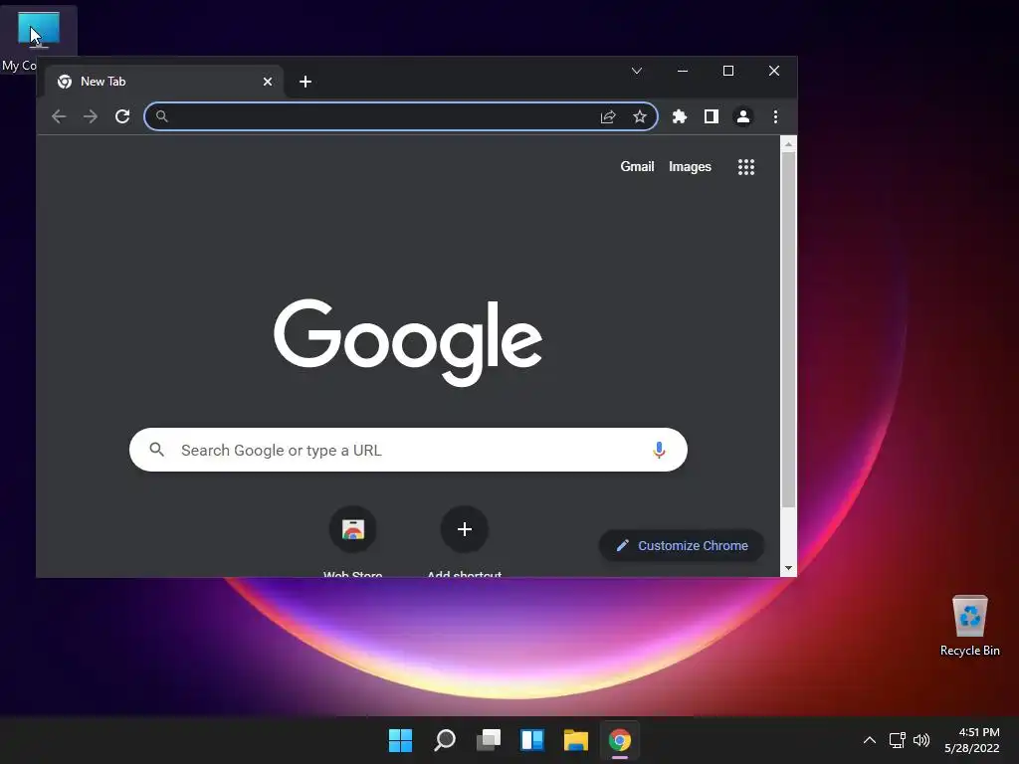Image resolution: width=1019 pixels, height=764 pixels.
Task: Click the page scrollbar thumb
Action: (788, 330)
